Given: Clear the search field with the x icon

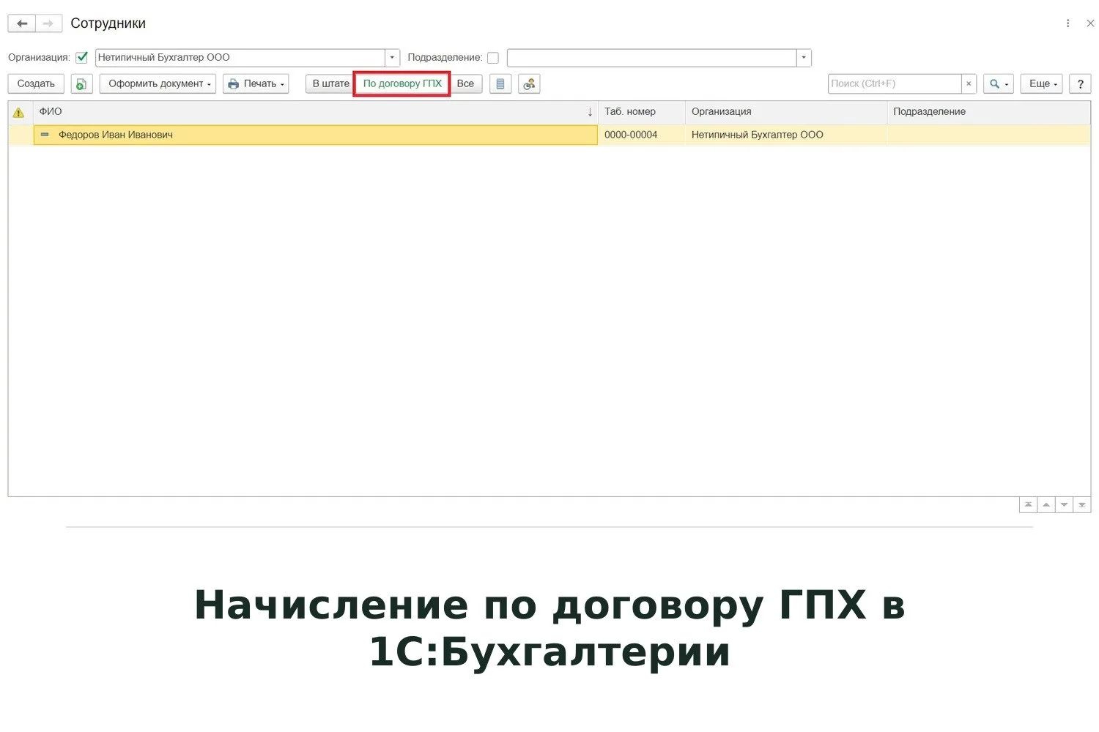Looking at the screenshot, I should coord(969,84).
